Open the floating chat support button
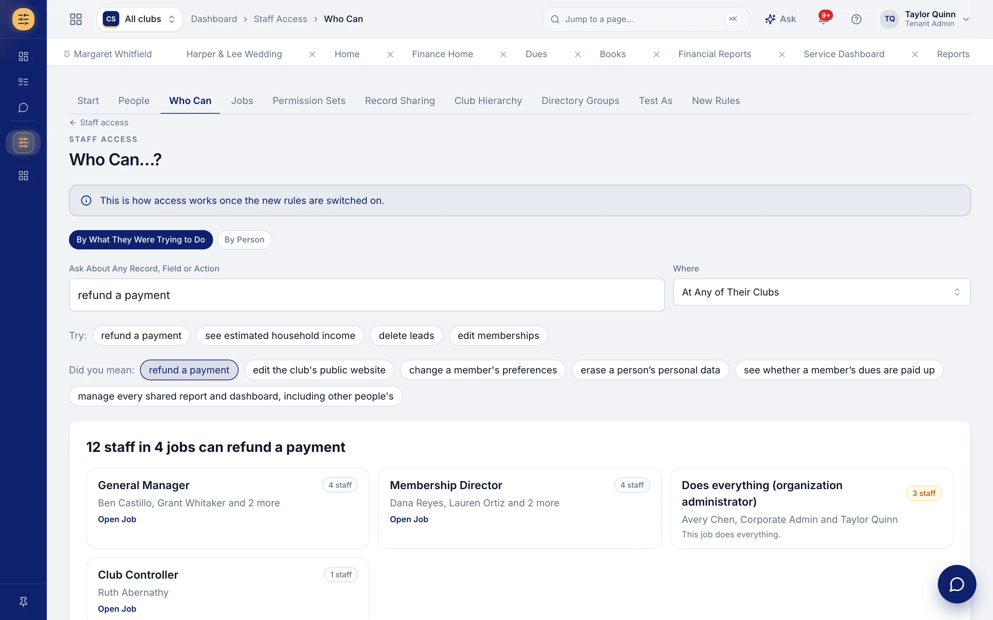The width and height of the screenshot is (993, 620). click(x=956, y=584)
